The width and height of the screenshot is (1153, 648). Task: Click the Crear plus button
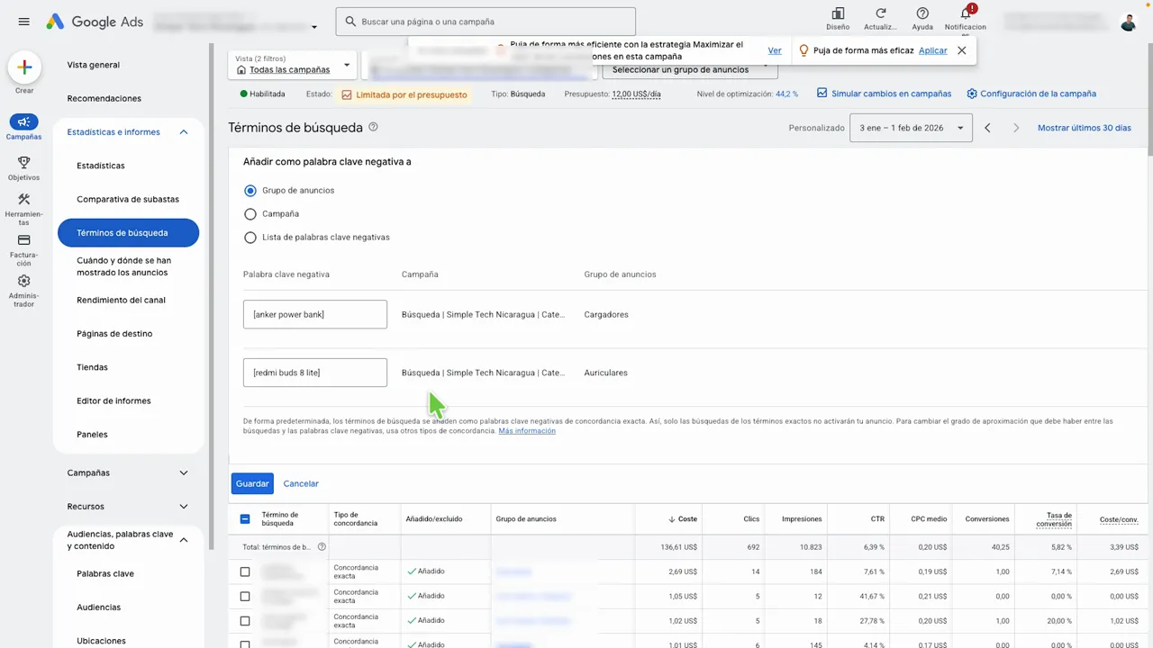[x=24, y=67]
